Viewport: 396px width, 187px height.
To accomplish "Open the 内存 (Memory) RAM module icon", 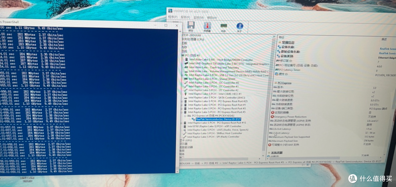I will click(224, 26).
